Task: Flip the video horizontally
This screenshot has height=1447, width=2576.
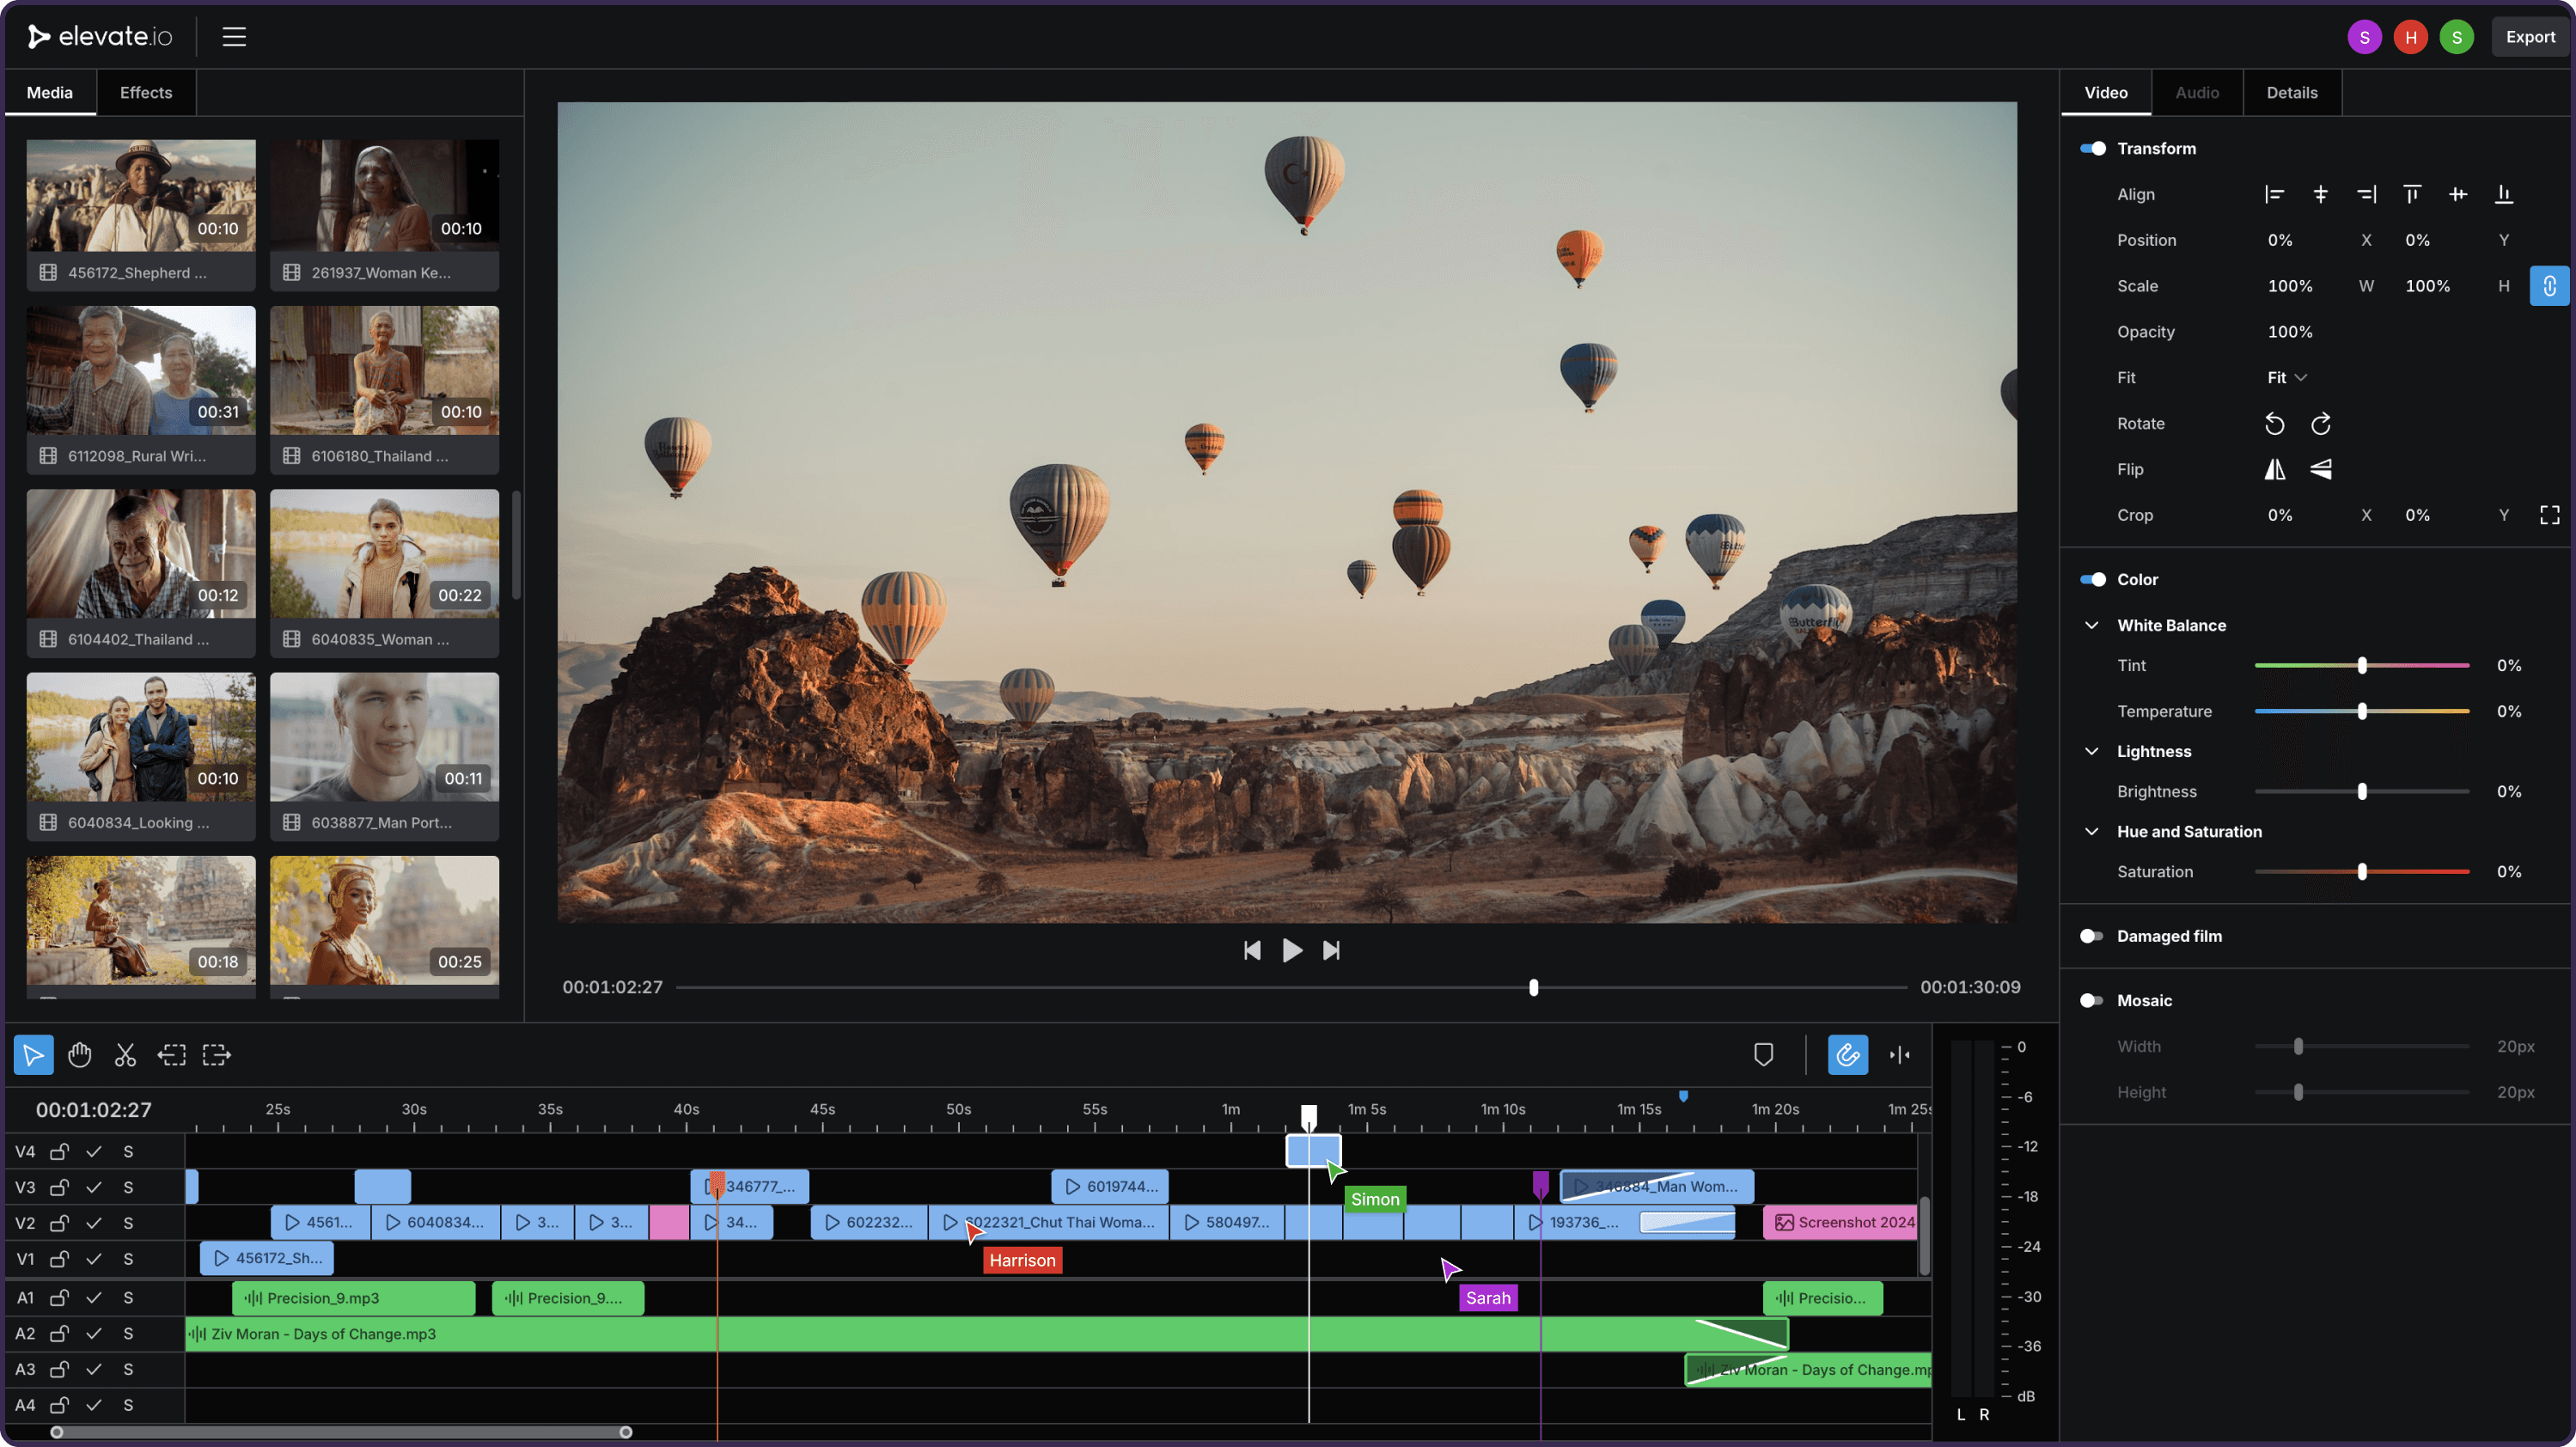Action: coord(2275,469)
